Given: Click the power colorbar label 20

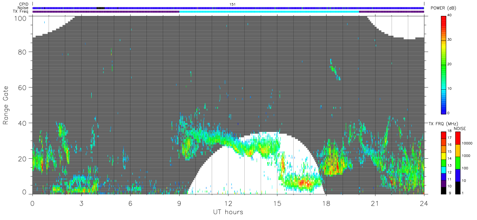Looking at the screenshot, I should (x=450, y=64).
